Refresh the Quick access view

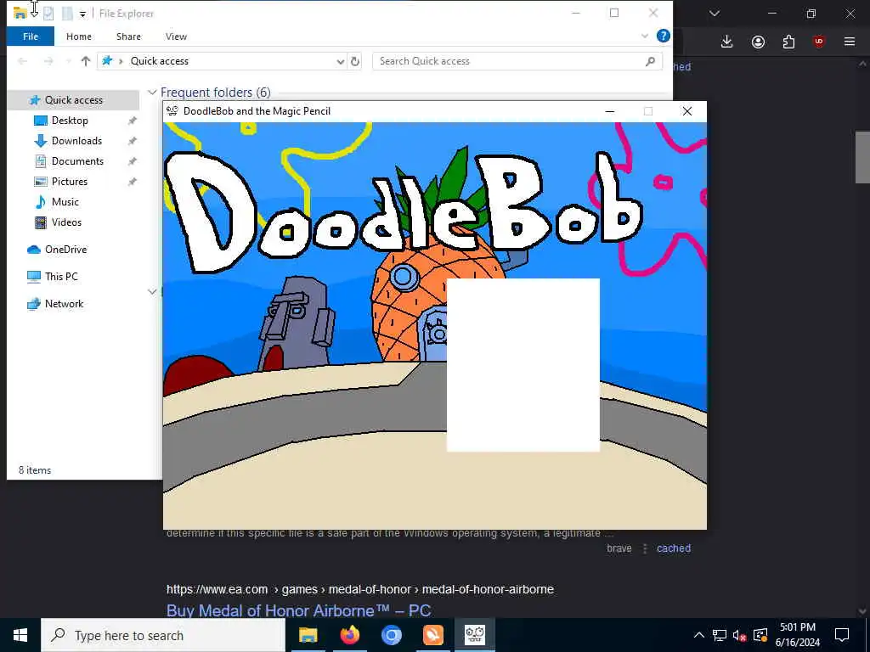point(355,61)
